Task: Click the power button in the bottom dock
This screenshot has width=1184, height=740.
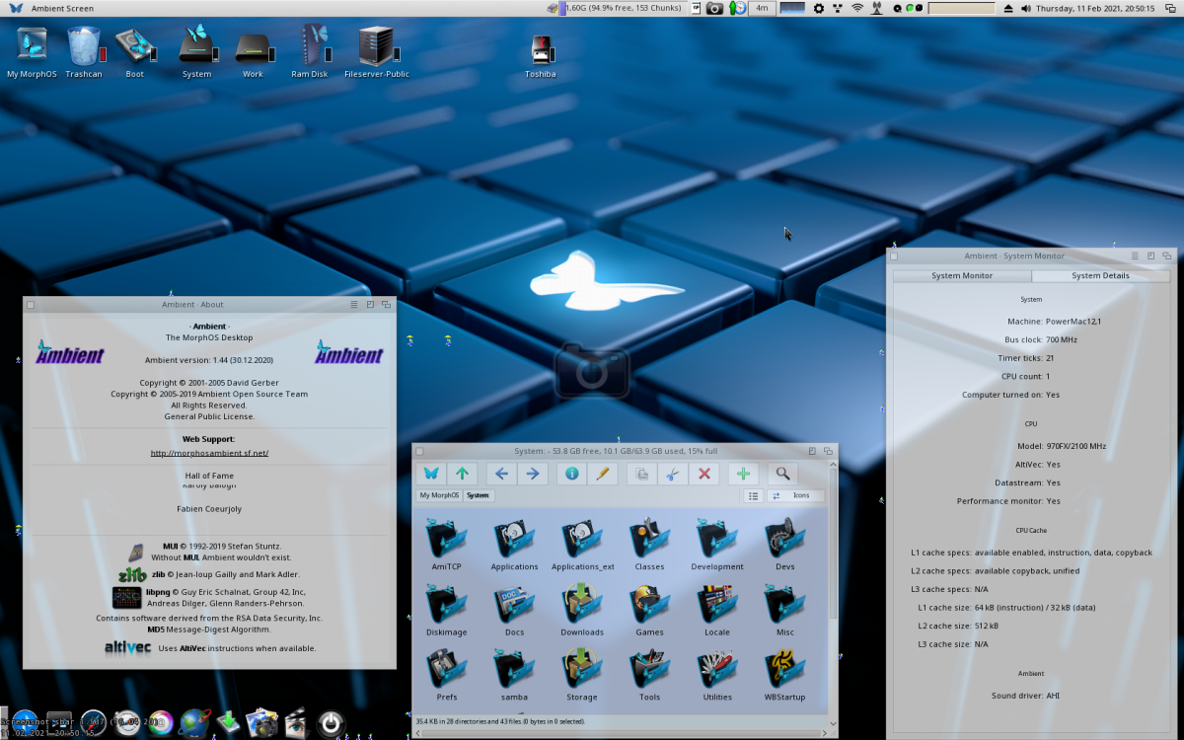Action: (x=330, y=723)
